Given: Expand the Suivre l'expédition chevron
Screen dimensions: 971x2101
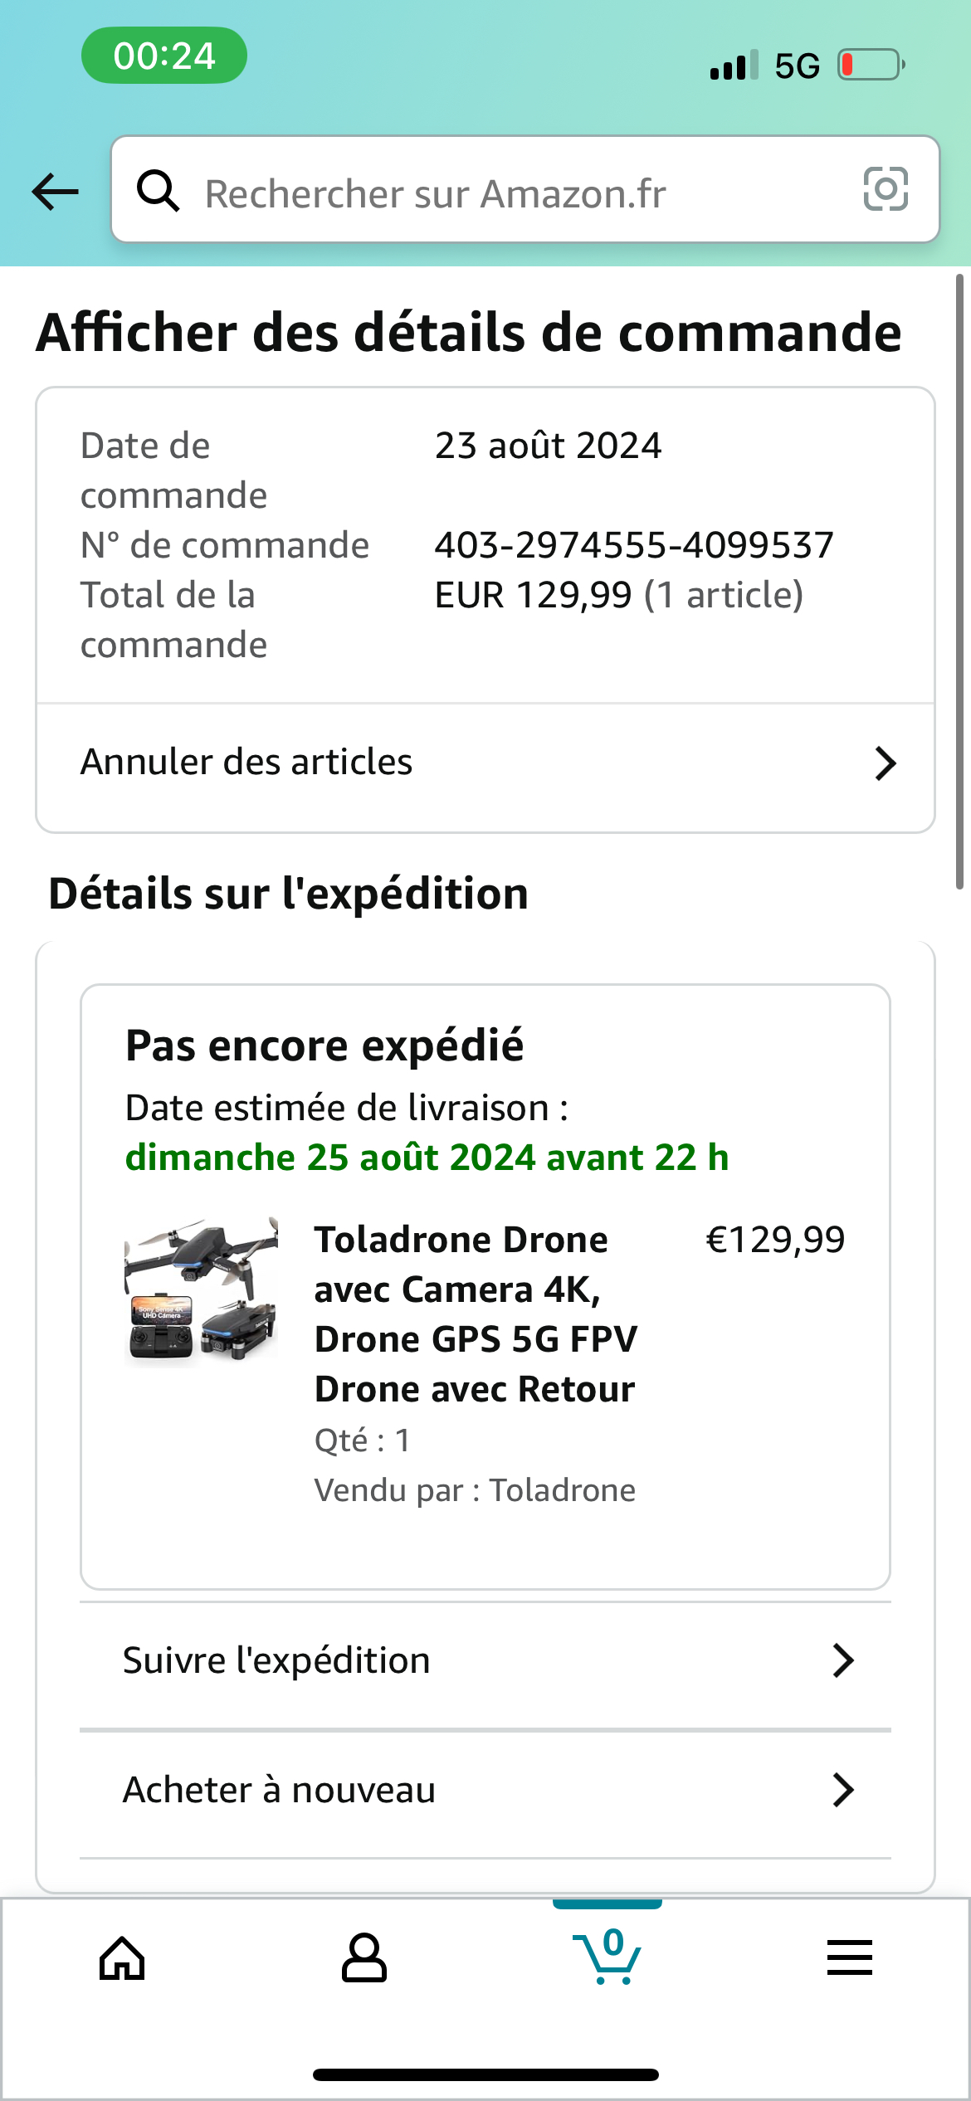Looking at the screenshot, I should 843,1660.
